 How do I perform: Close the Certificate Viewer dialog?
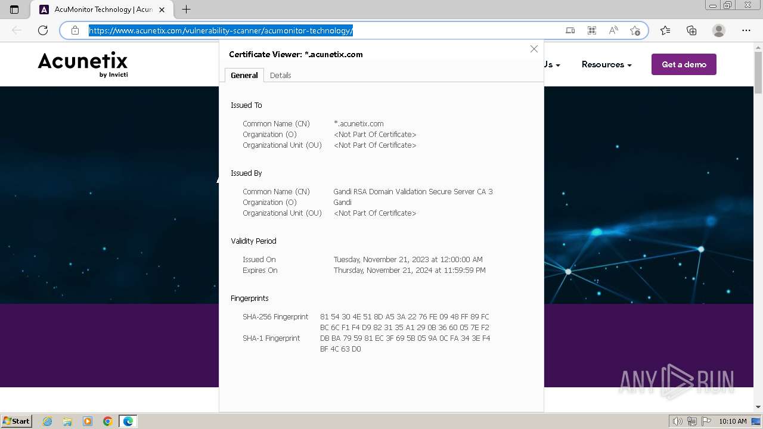pos(534,49)
